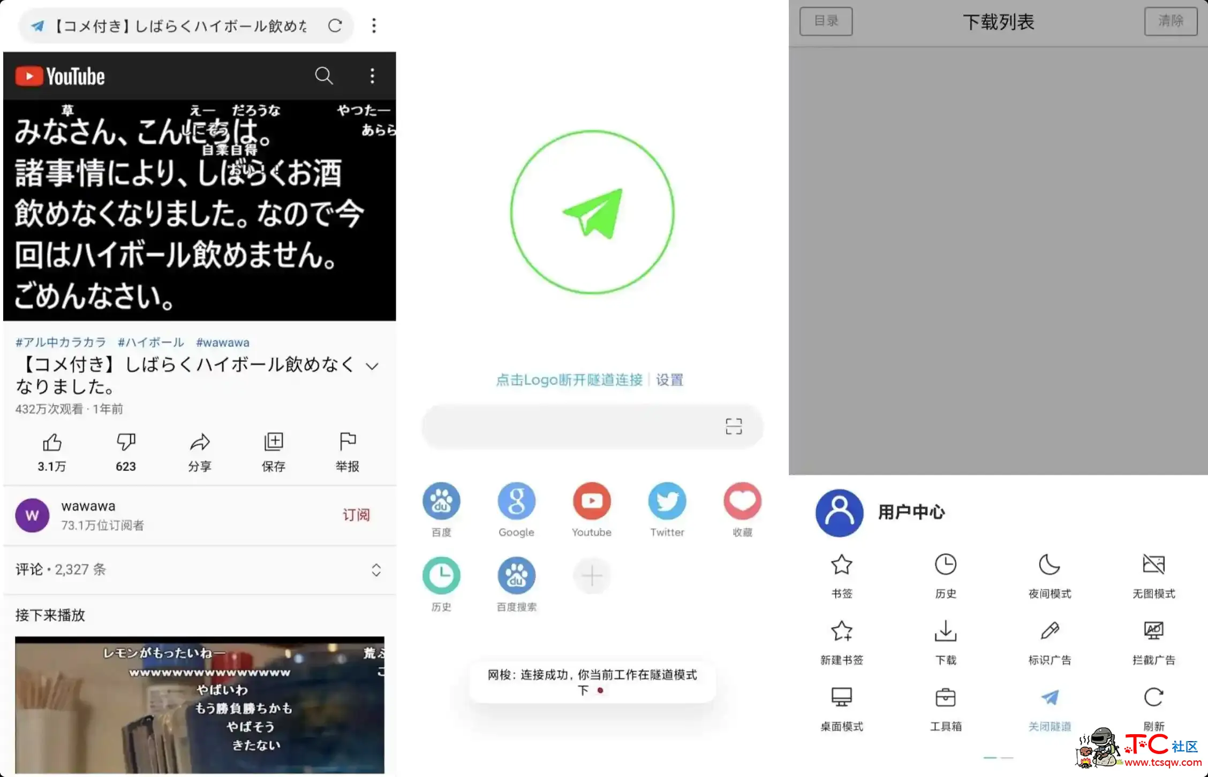The width and height of the screenshot is (1208, 777).
Task: Expand comments section arrow
Action: point(376,570)
